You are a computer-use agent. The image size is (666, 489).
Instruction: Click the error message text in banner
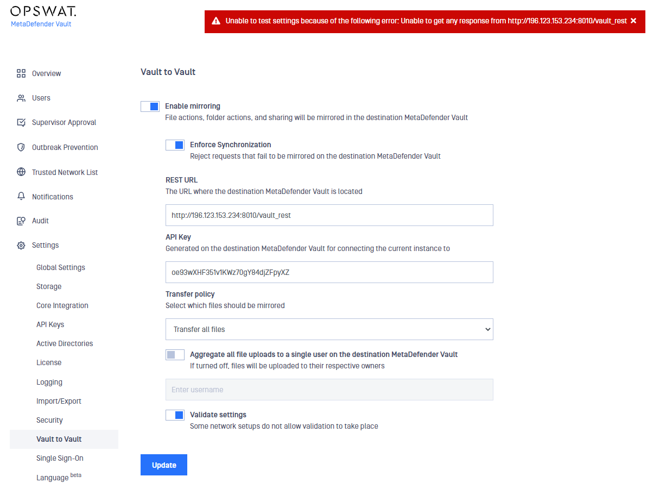(x=426, y=21)
